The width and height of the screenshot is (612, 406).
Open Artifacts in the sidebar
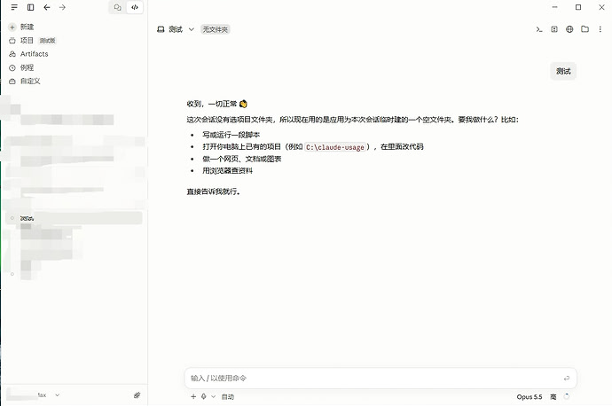click(x=34, y=54)
